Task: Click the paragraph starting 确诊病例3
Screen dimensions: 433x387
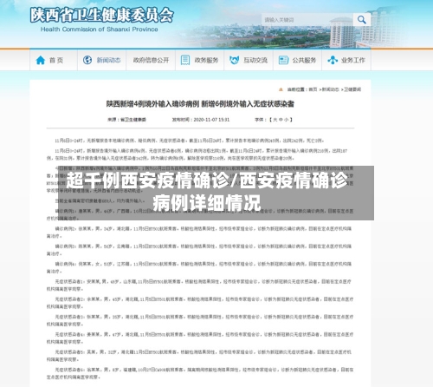Action: (x=200, y=250)
